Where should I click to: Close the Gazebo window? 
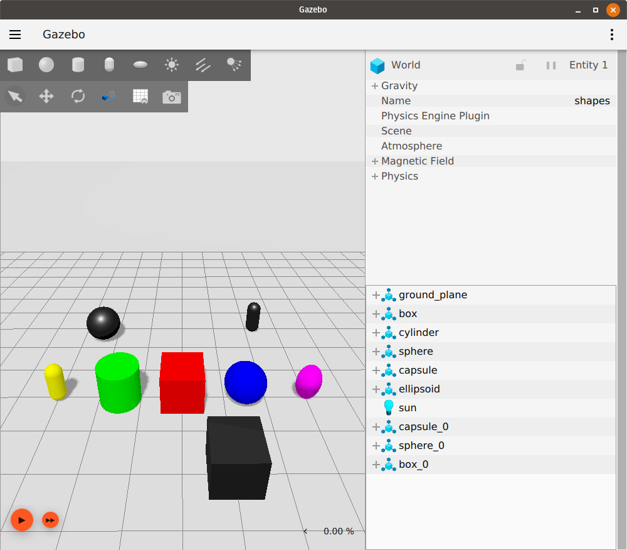[x=613, y=9]
